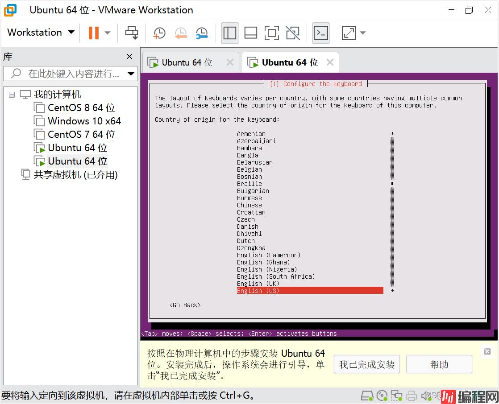Switch to the first Ubuntu 64 位 tab

click(x=187, y=62)
